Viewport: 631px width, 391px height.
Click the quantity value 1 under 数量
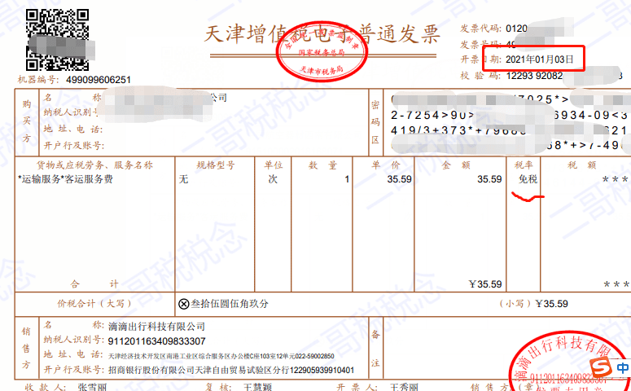[x=347, y=179]
